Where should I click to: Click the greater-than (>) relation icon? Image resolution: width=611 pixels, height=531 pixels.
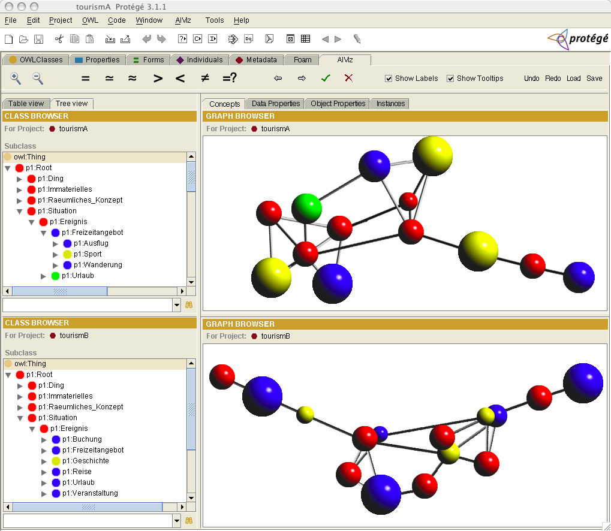[x=158, y=79]
